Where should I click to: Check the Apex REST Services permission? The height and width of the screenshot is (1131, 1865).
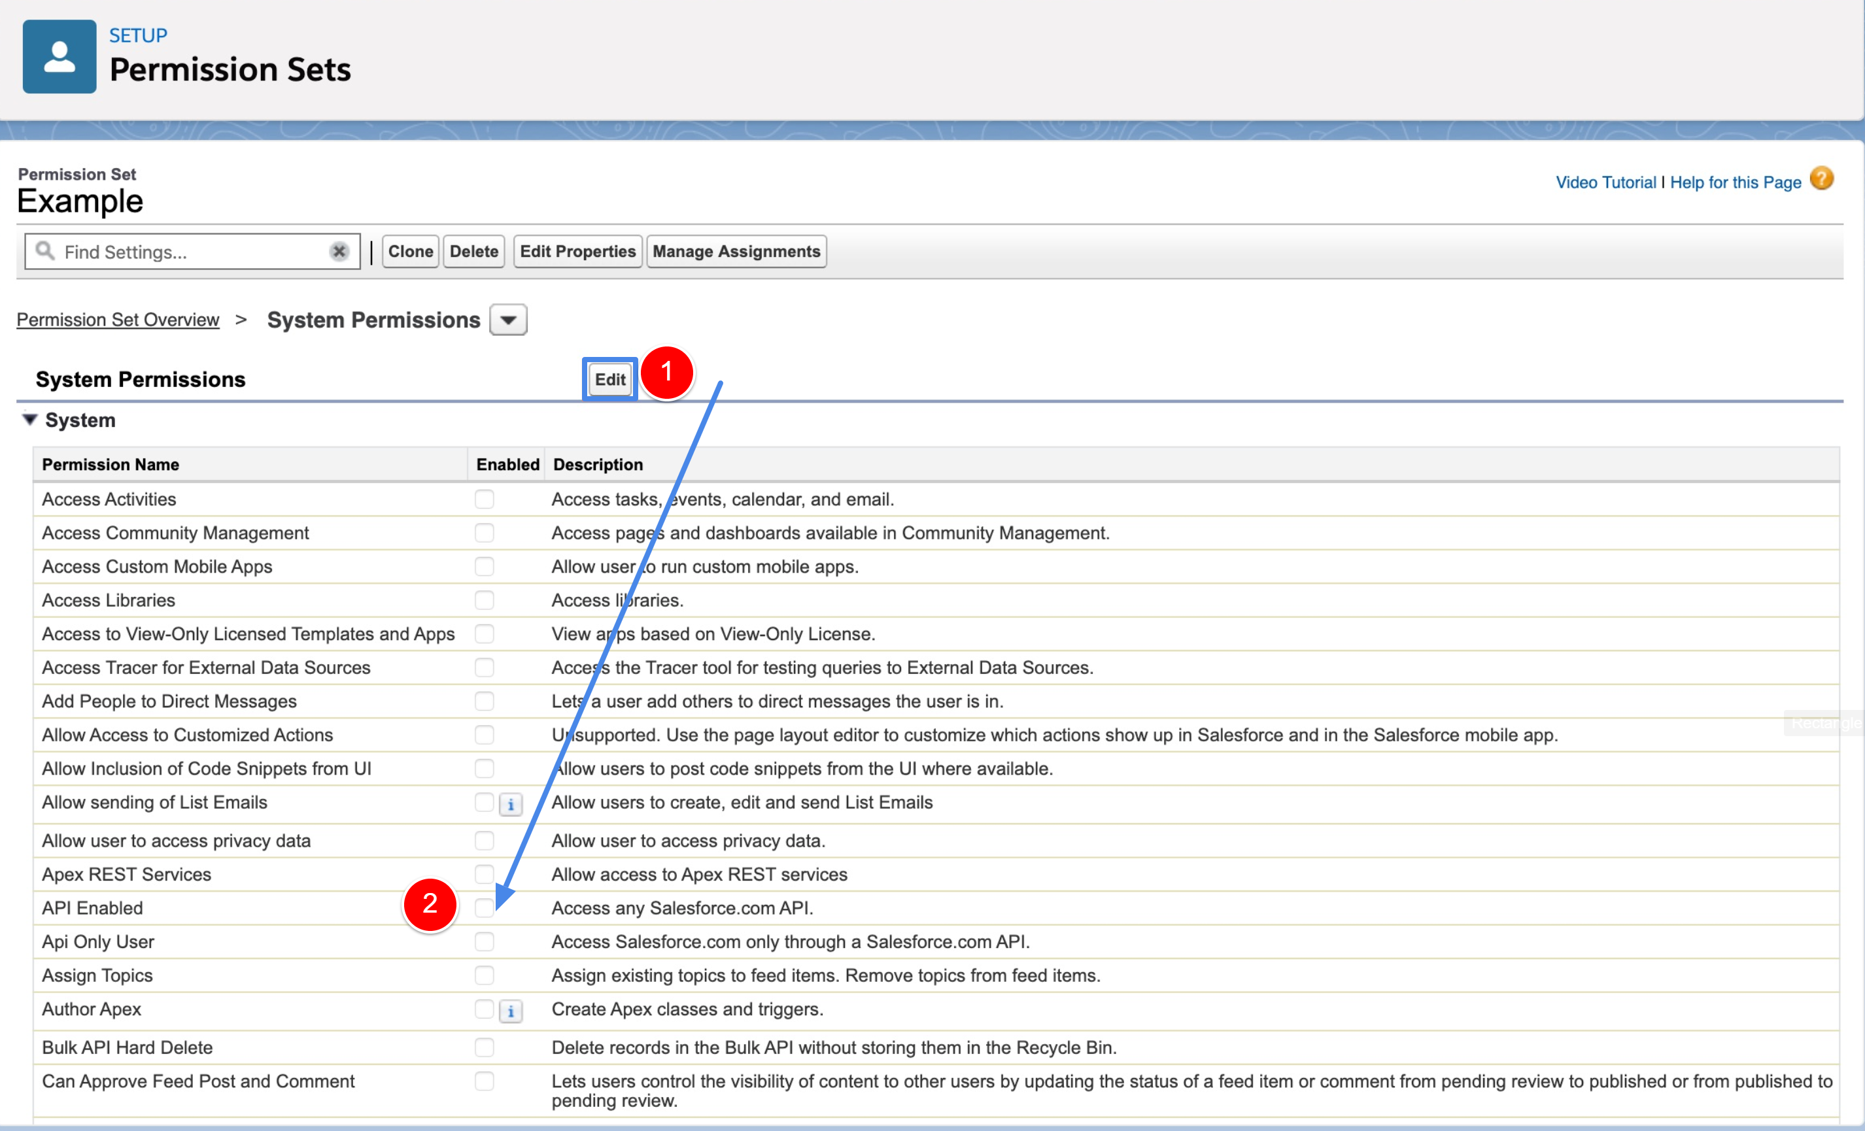[485, 874]
